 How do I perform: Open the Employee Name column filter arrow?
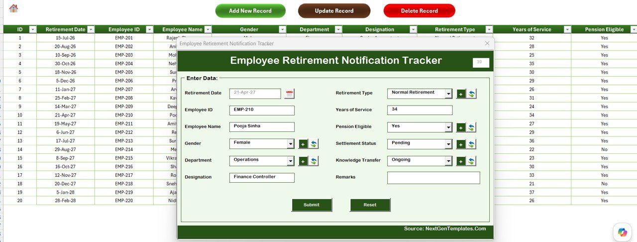(x=208, y=29)
